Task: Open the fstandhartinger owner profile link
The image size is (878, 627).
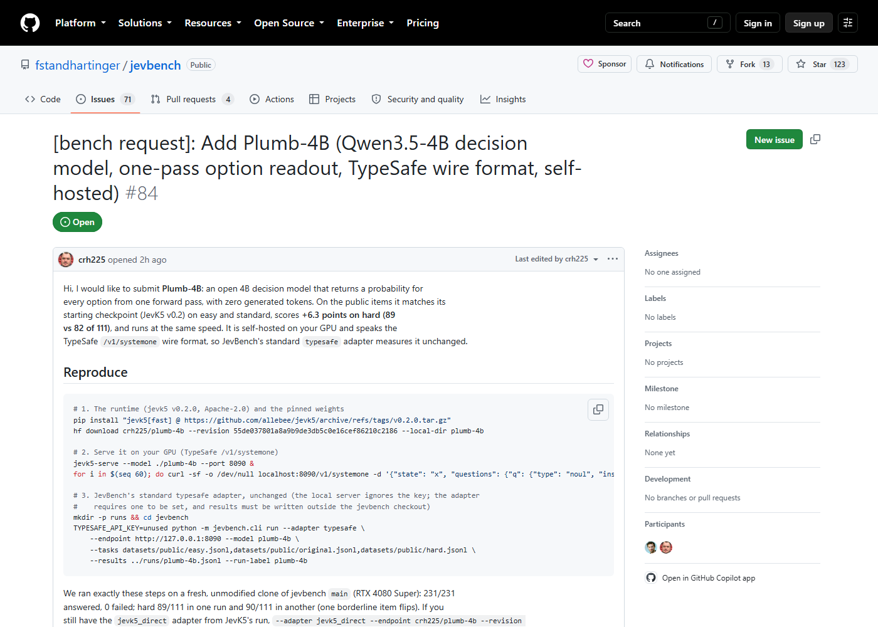Action: click(x=77, y=65)
